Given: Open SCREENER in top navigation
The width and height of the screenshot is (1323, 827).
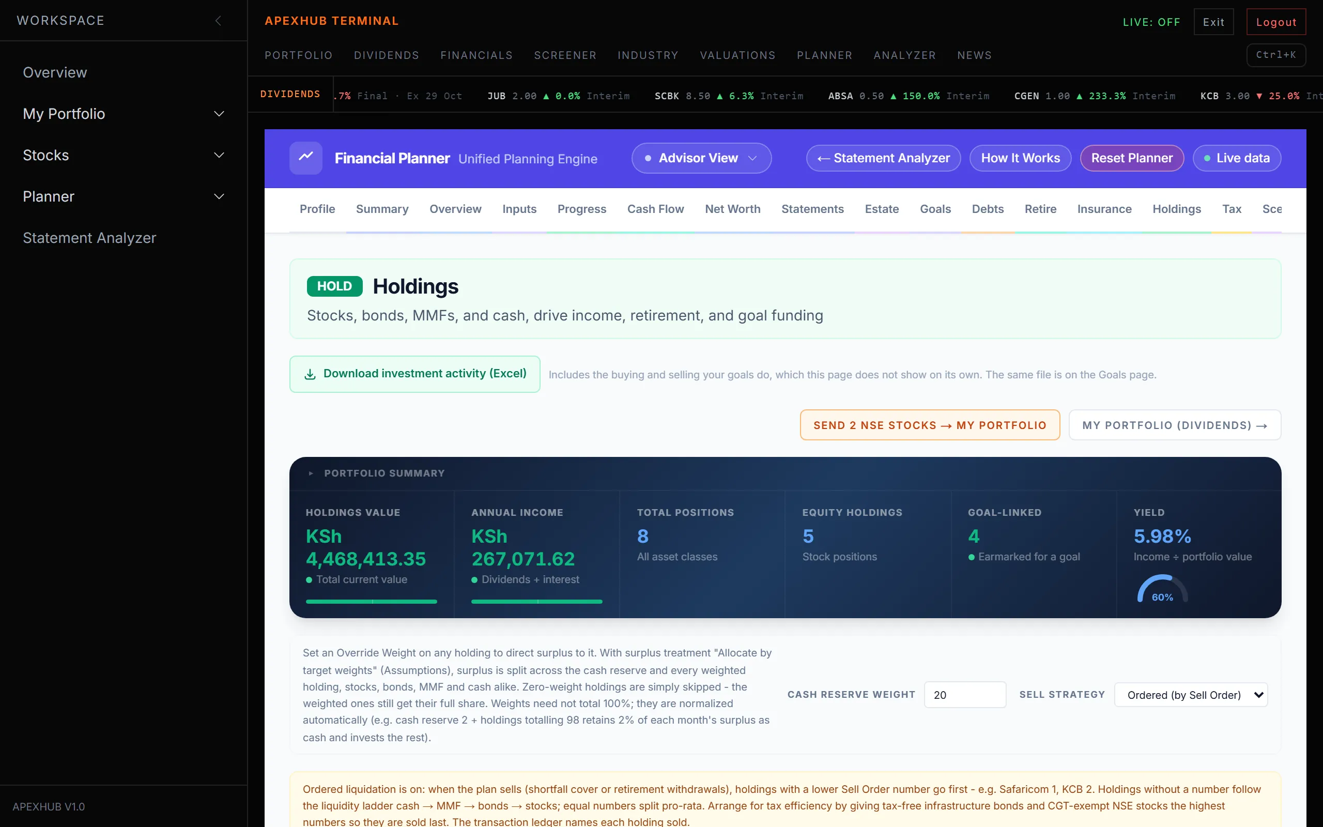Looking at the screenshot, I should click(565, 55).
